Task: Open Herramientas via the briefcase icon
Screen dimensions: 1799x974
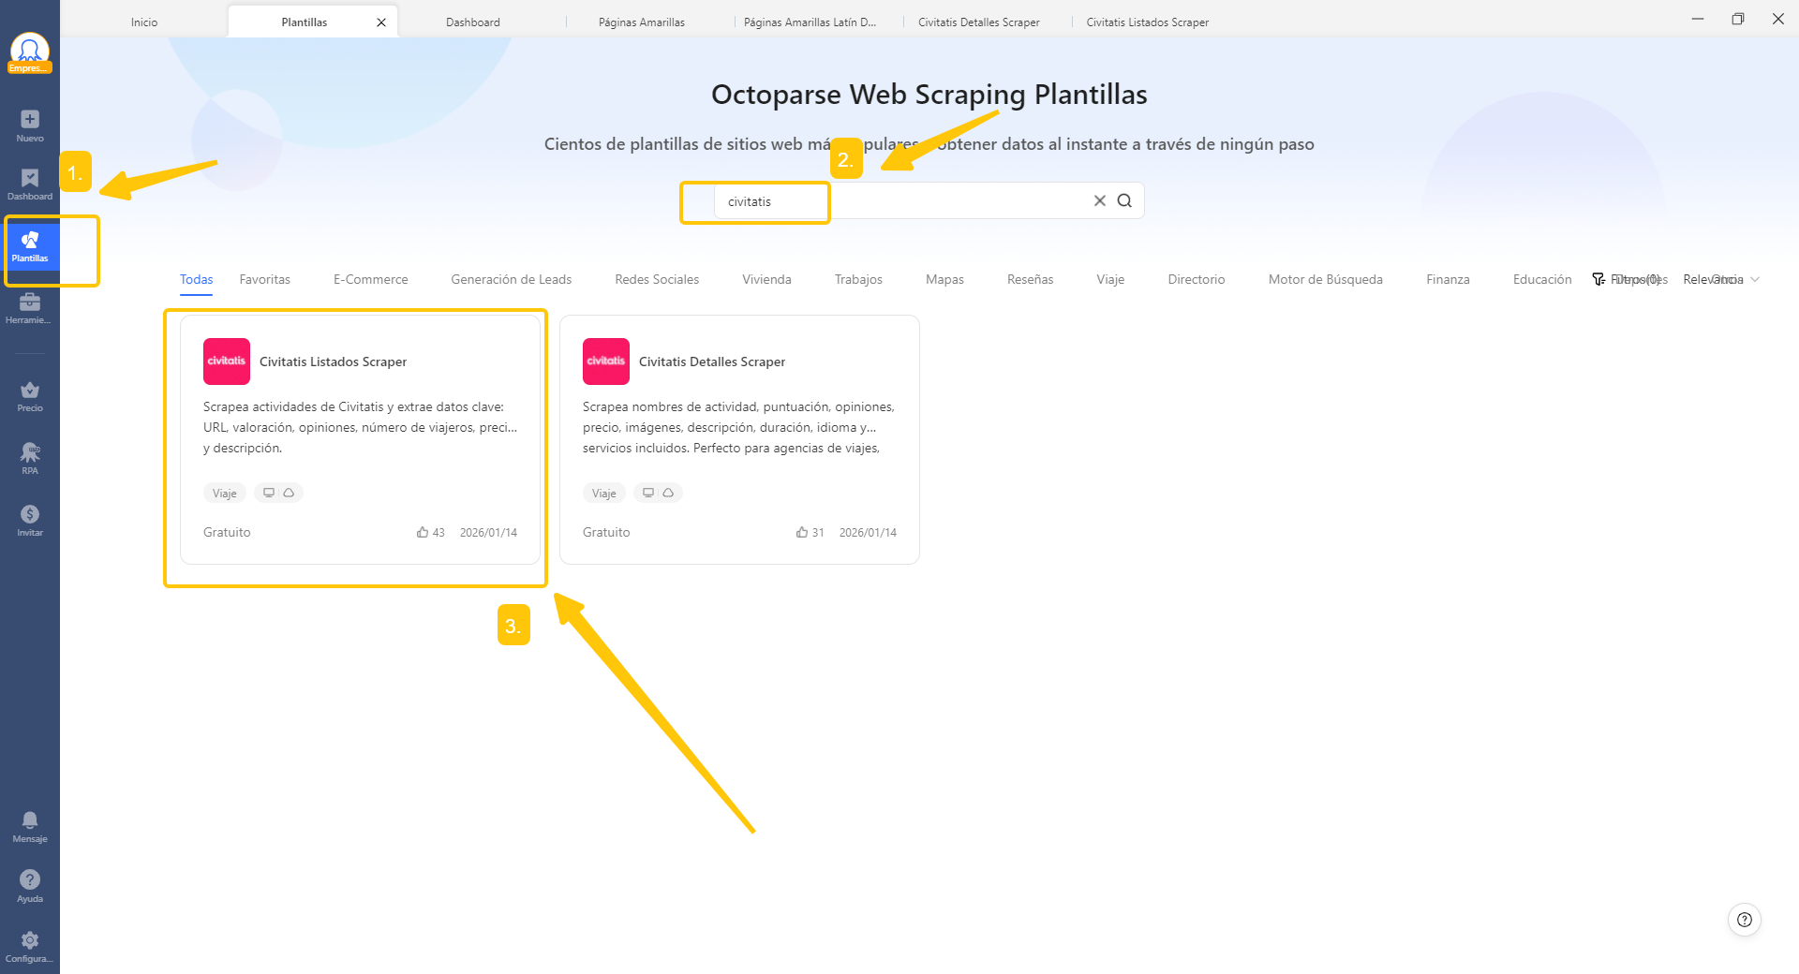Action: click(30, 303)
